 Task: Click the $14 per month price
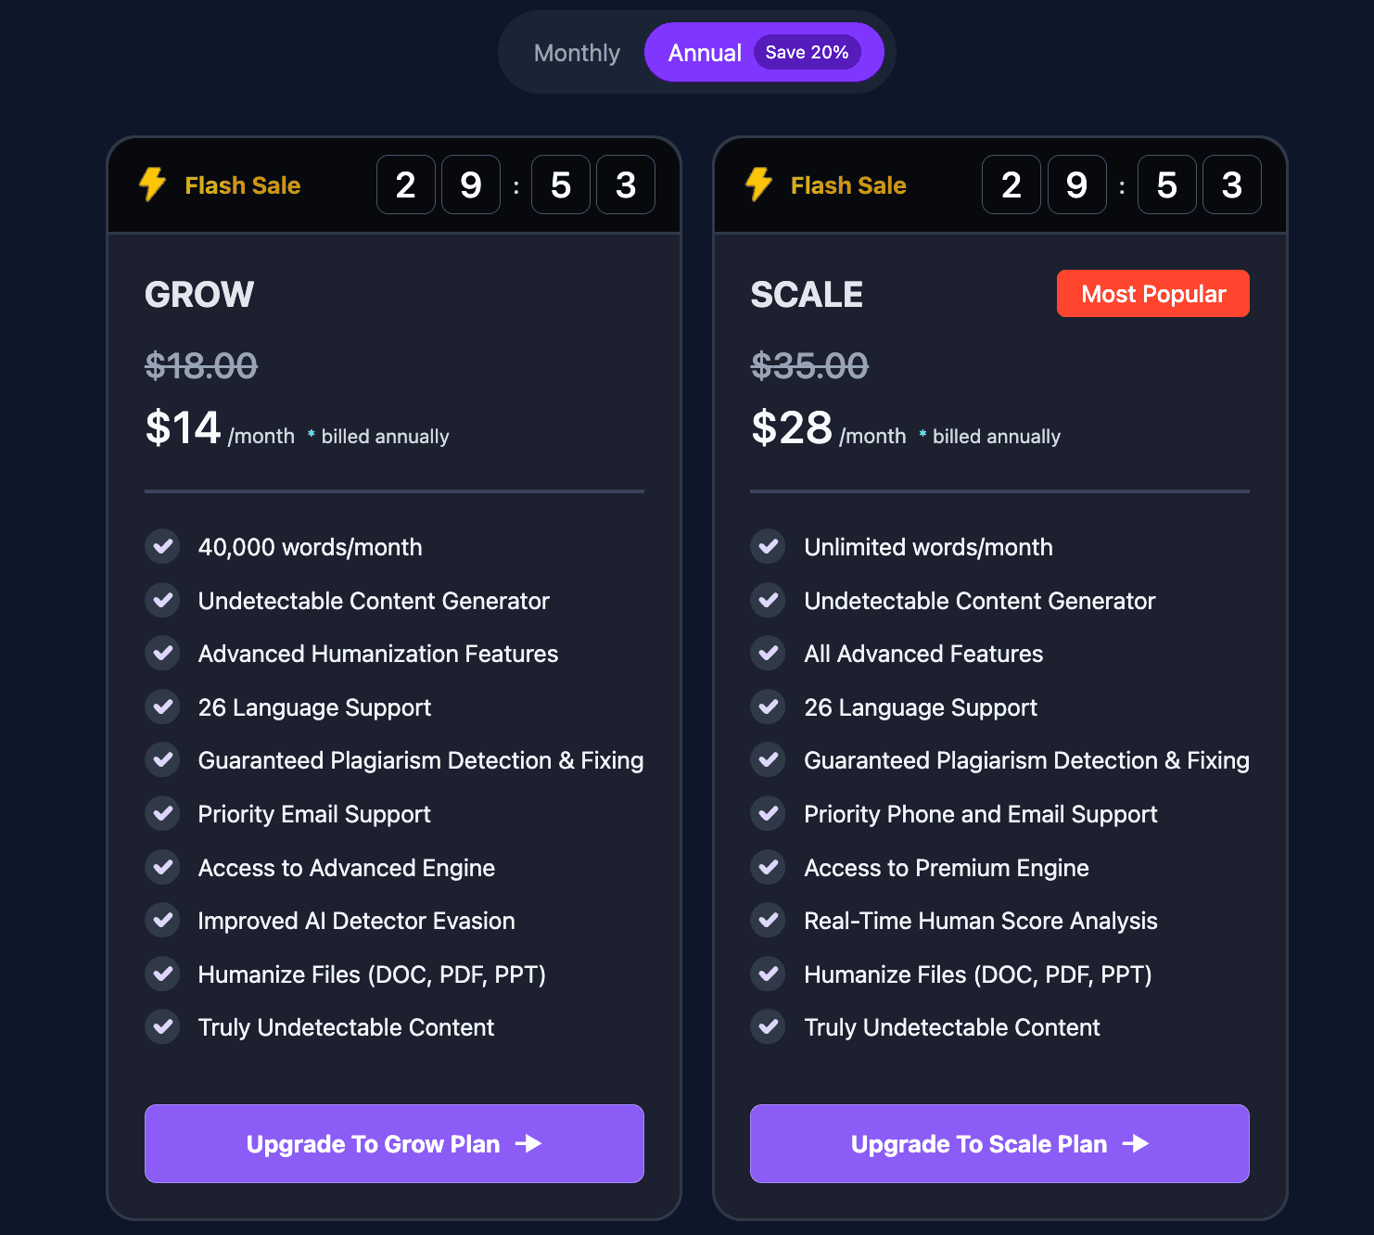click(x=182, y=427)
